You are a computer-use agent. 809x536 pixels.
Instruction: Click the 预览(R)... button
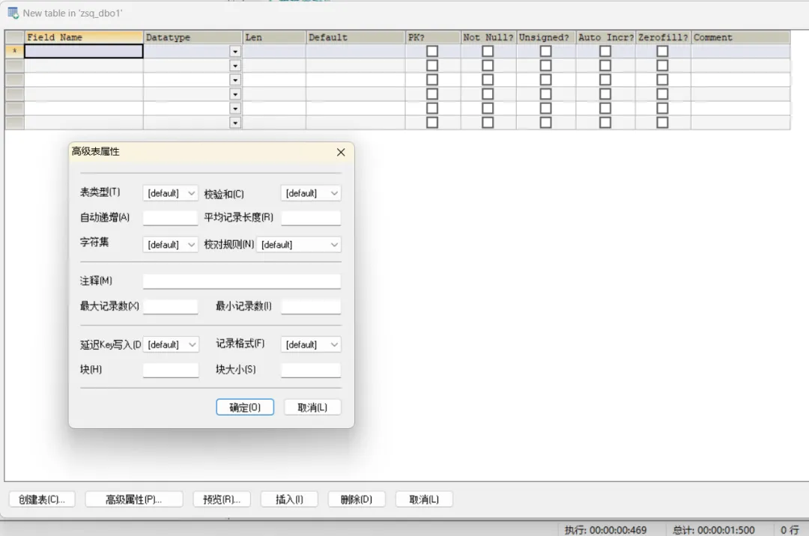(x=221, y=499)
